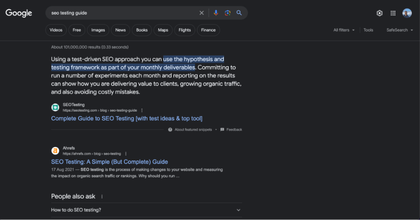Select the Videos filter chip
Viewport: 420px width, 220px height.
pos(56,30)
